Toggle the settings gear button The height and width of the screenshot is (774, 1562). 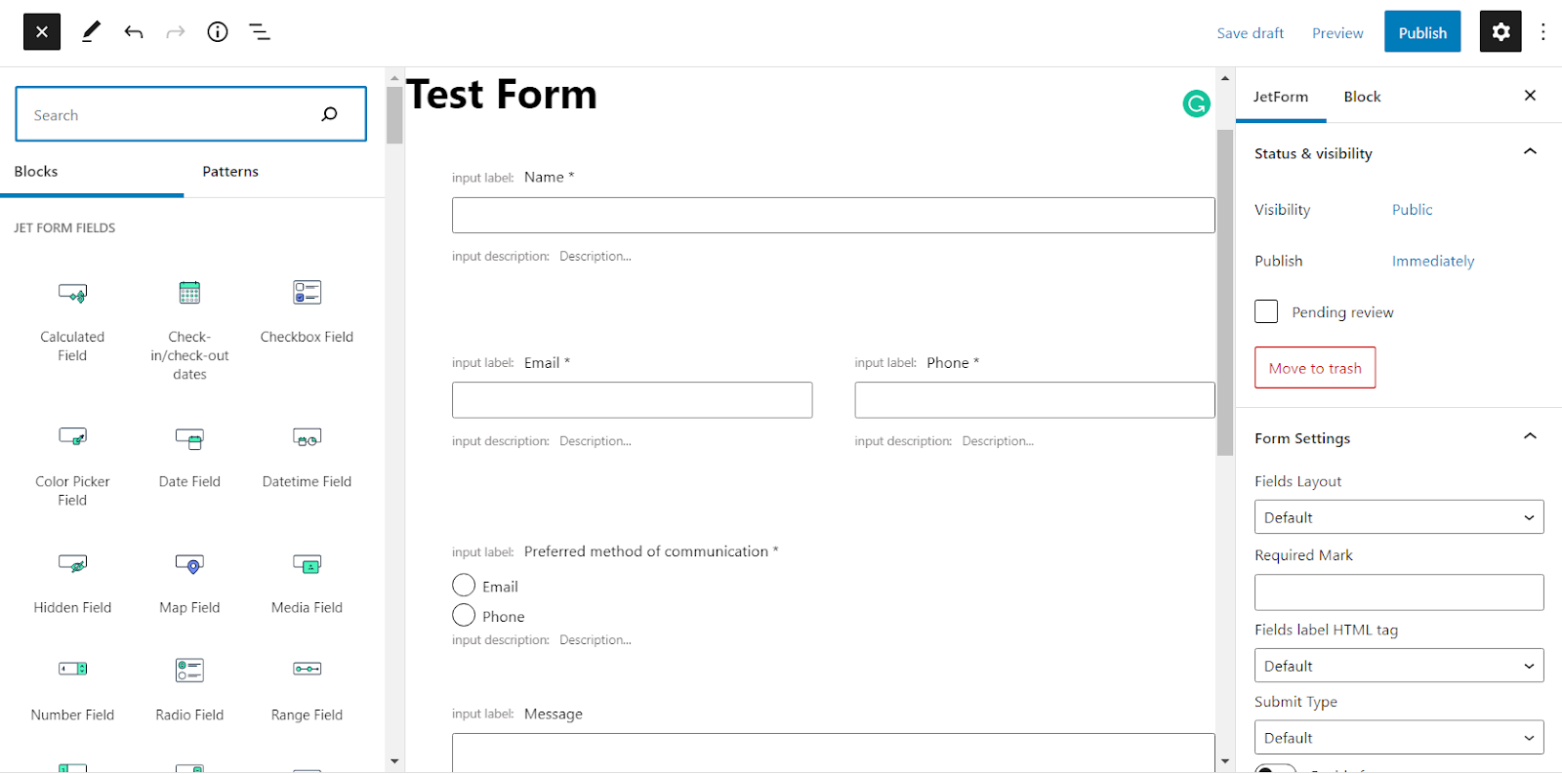[1500, 32]
